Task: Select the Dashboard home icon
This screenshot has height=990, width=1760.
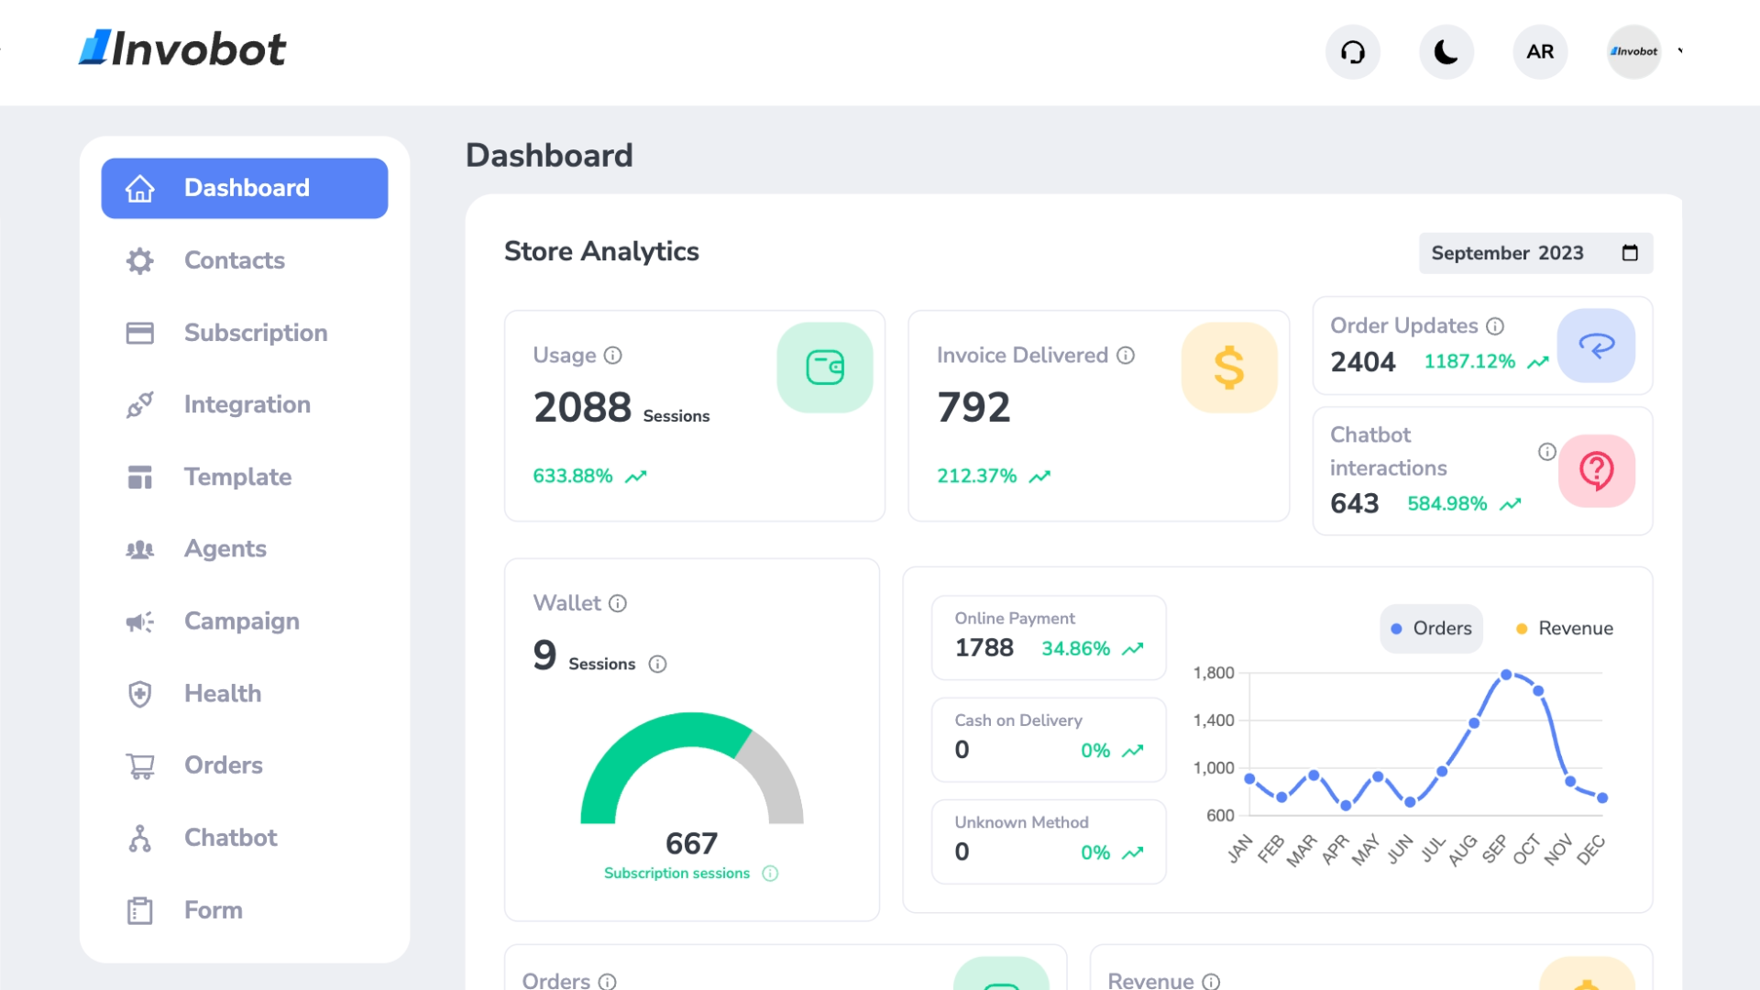Action: coord(139,188)
